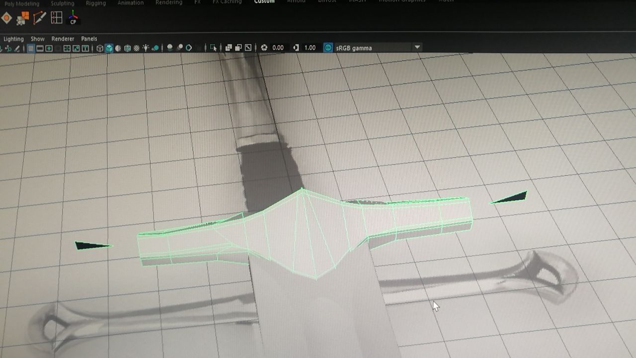Click the gamma contrast icon
The image size is (636, 358).
tap(296, 48)
